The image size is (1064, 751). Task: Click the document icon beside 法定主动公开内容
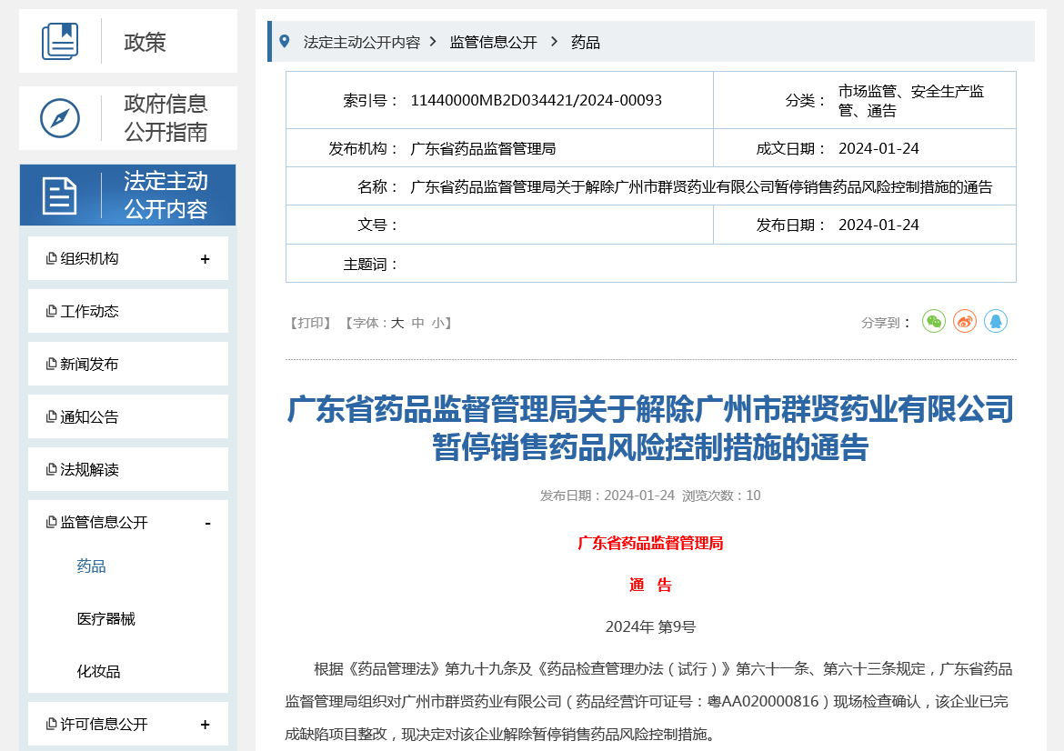(x=60, y=195)
